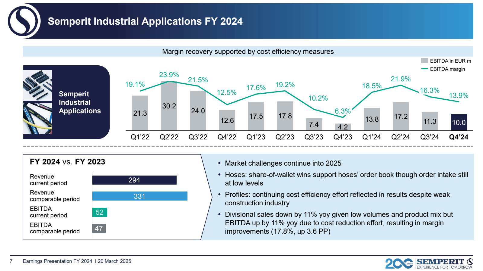Click the Profiles cost efficiency bullet text
This screenshot has width=483, height=271.
pos(337,199)
